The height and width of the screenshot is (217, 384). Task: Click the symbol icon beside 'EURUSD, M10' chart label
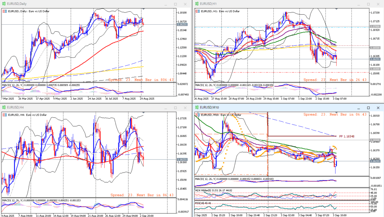(x=198, y=115)
